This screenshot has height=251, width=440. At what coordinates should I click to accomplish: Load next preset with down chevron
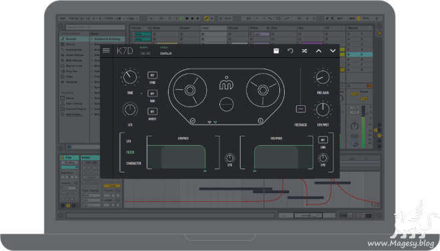(x=333, y=51)
